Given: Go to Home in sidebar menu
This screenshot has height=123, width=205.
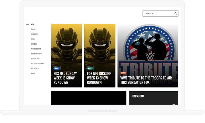Looking at the screenshot, I should click(x=33, y=24).
